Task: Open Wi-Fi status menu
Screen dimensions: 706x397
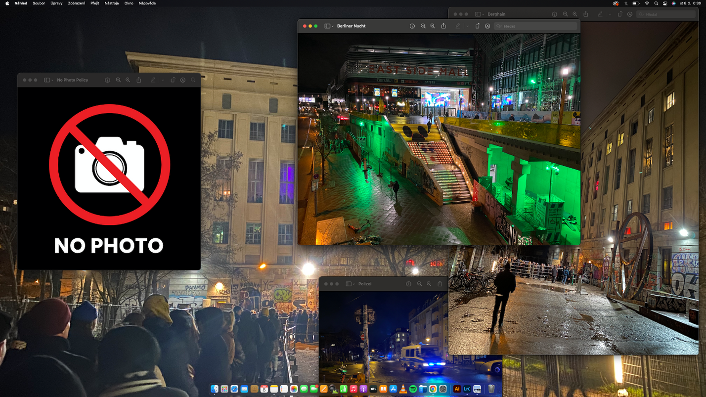Action: pyautogui.click(x=647, y=3)
